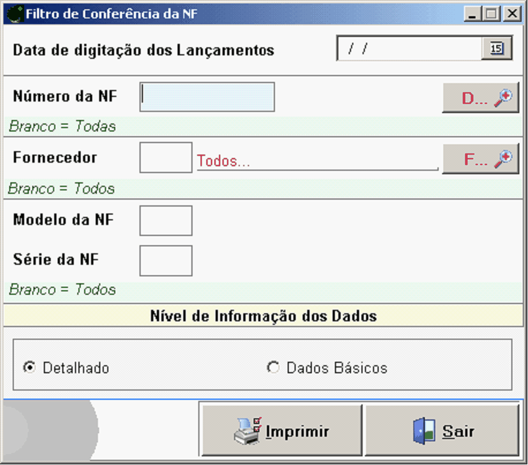Choose the Dados Básicos radio option
The height and width of the screenshot is (465, 528).
click(x=273, y=367)
